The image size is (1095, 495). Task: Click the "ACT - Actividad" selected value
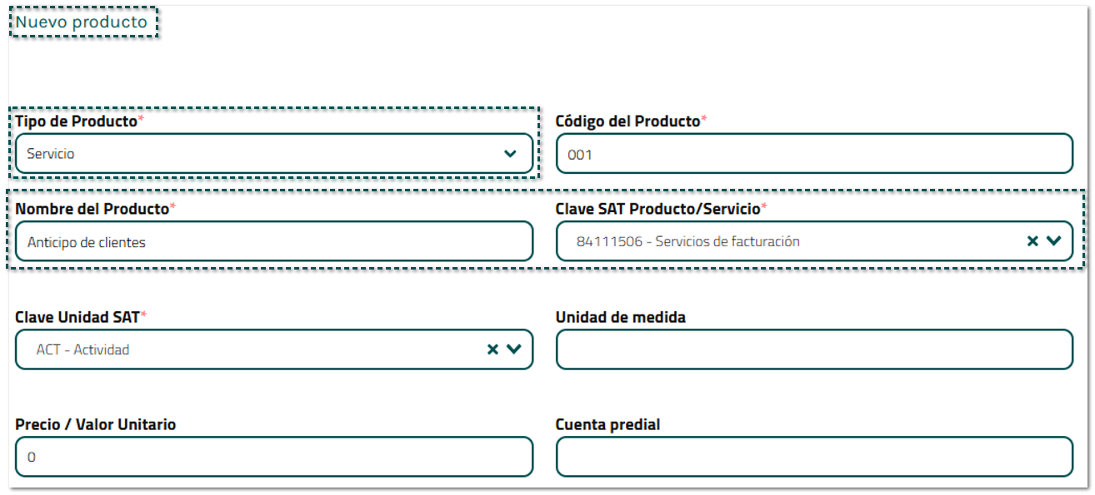point(82,350)
